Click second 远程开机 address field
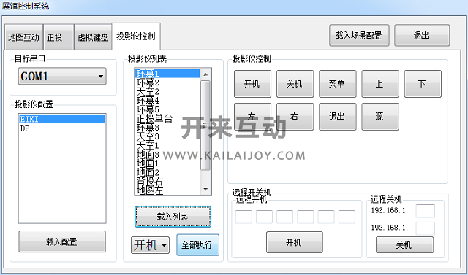The image size is (468, 275). (x=264, y=217)
